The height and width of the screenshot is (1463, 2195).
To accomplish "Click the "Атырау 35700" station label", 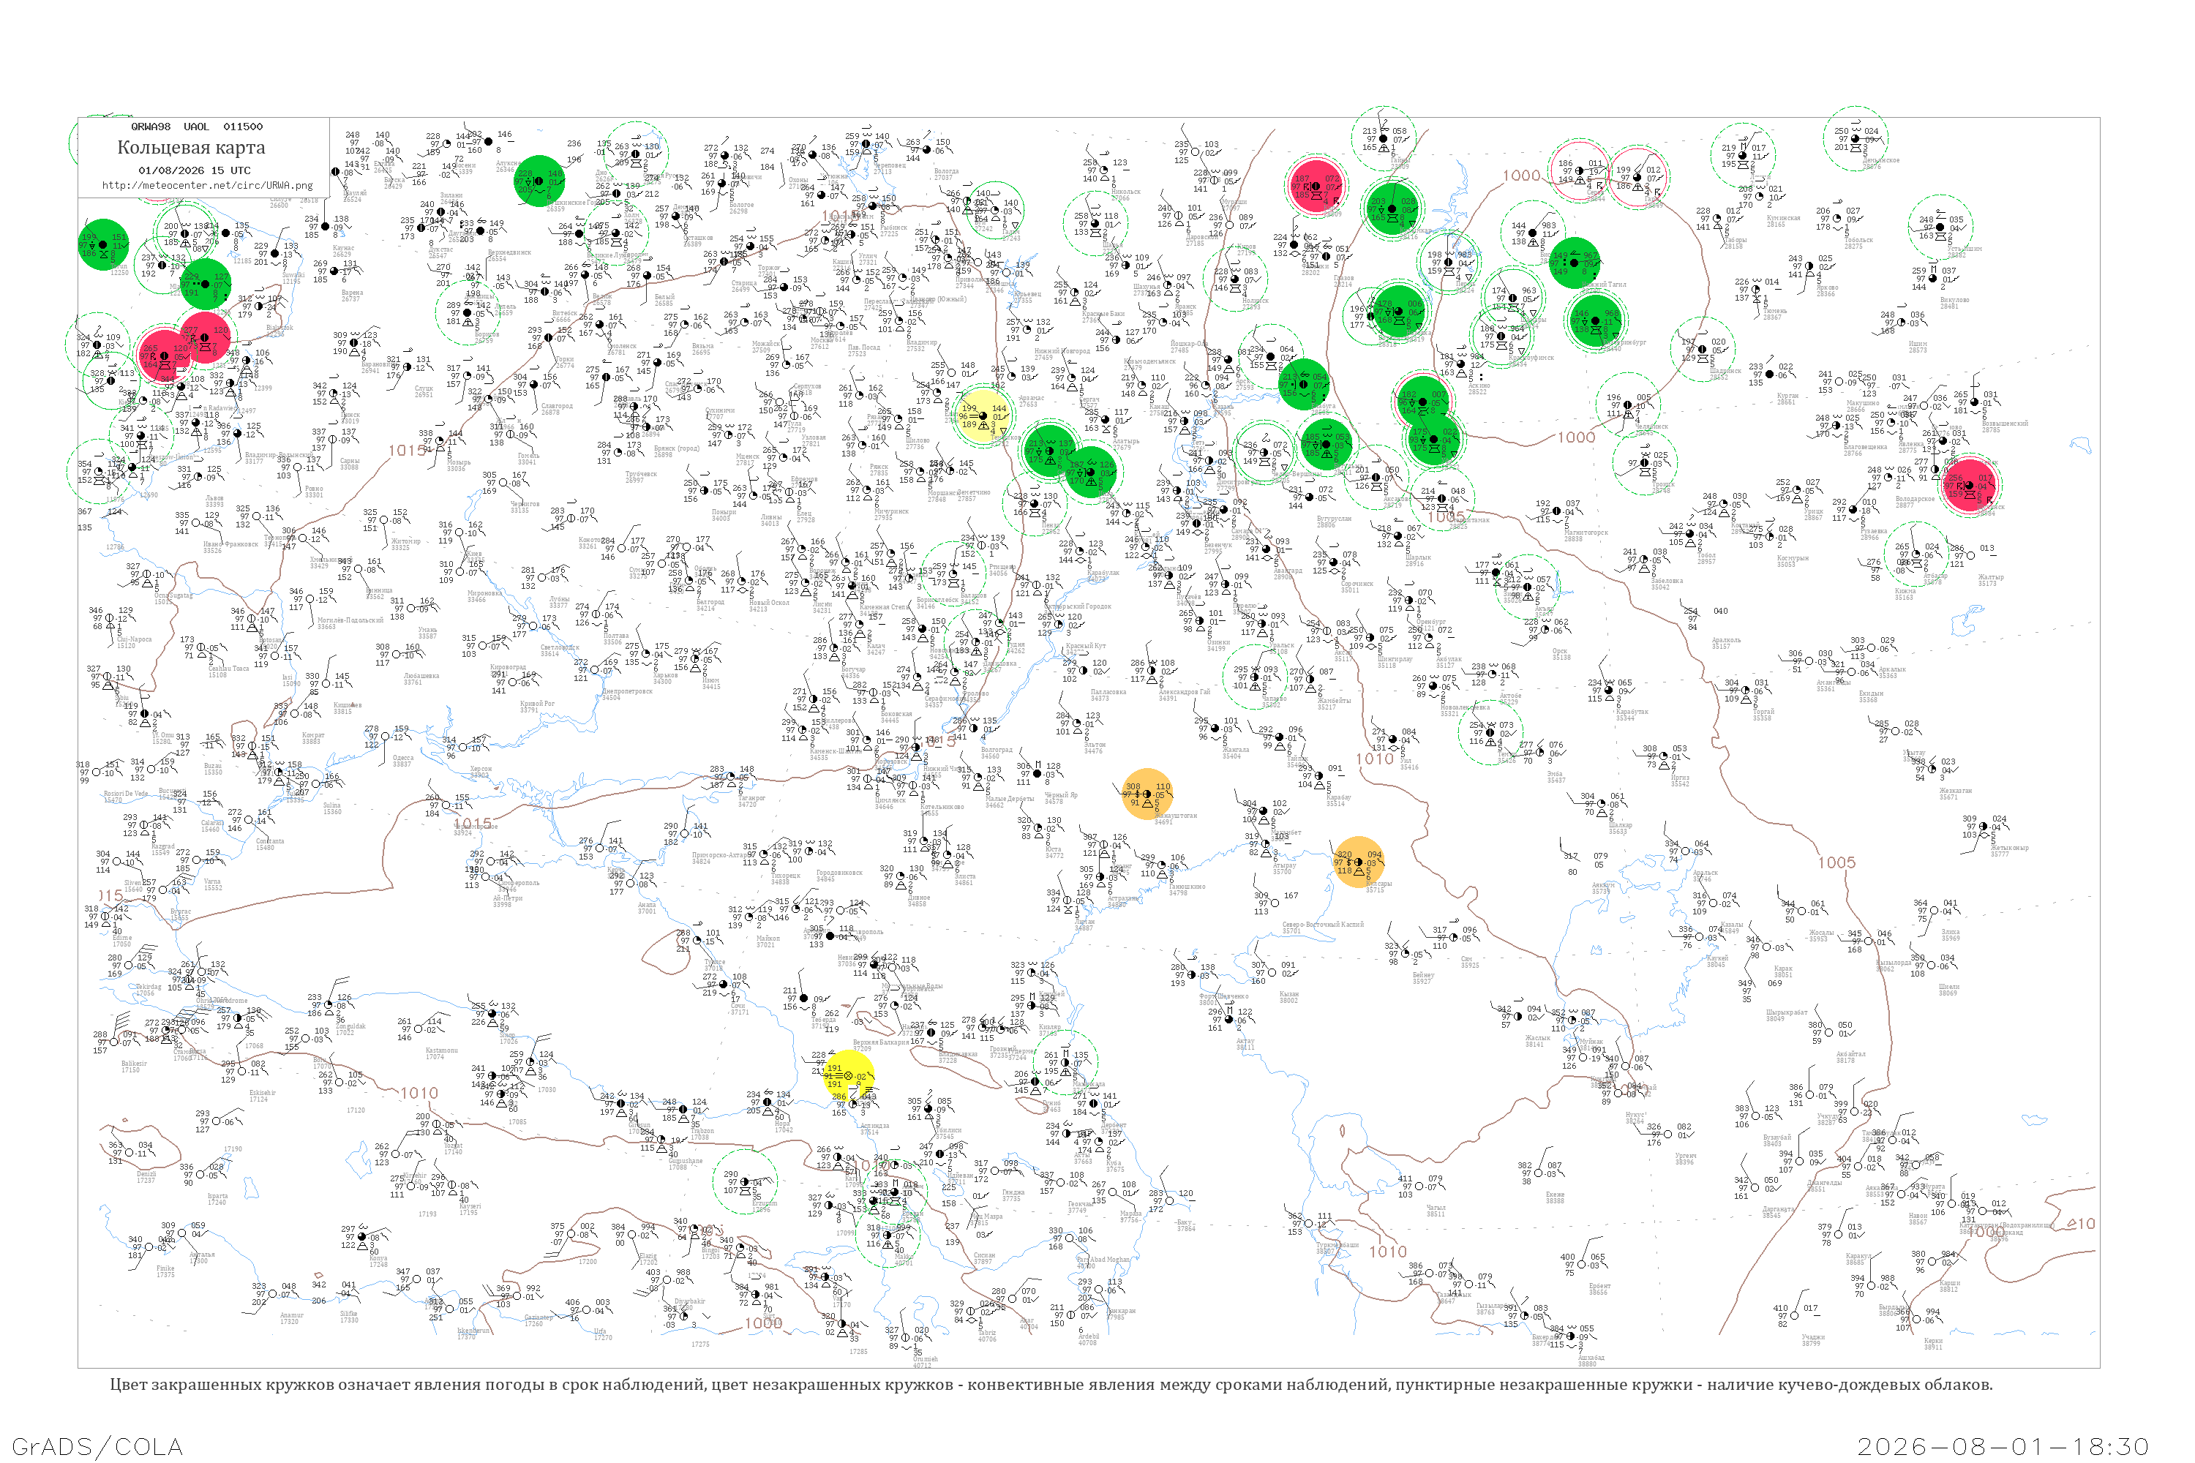I will [x=1283, y=869].
